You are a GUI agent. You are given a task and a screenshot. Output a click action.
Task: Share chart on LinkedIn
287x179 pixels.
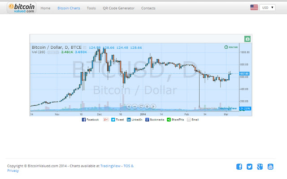[x=135, y=119]
